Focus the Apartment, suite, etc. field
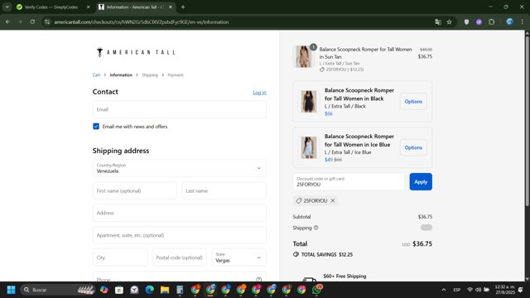This screenshot has height=298, width=530. point(180,235)
